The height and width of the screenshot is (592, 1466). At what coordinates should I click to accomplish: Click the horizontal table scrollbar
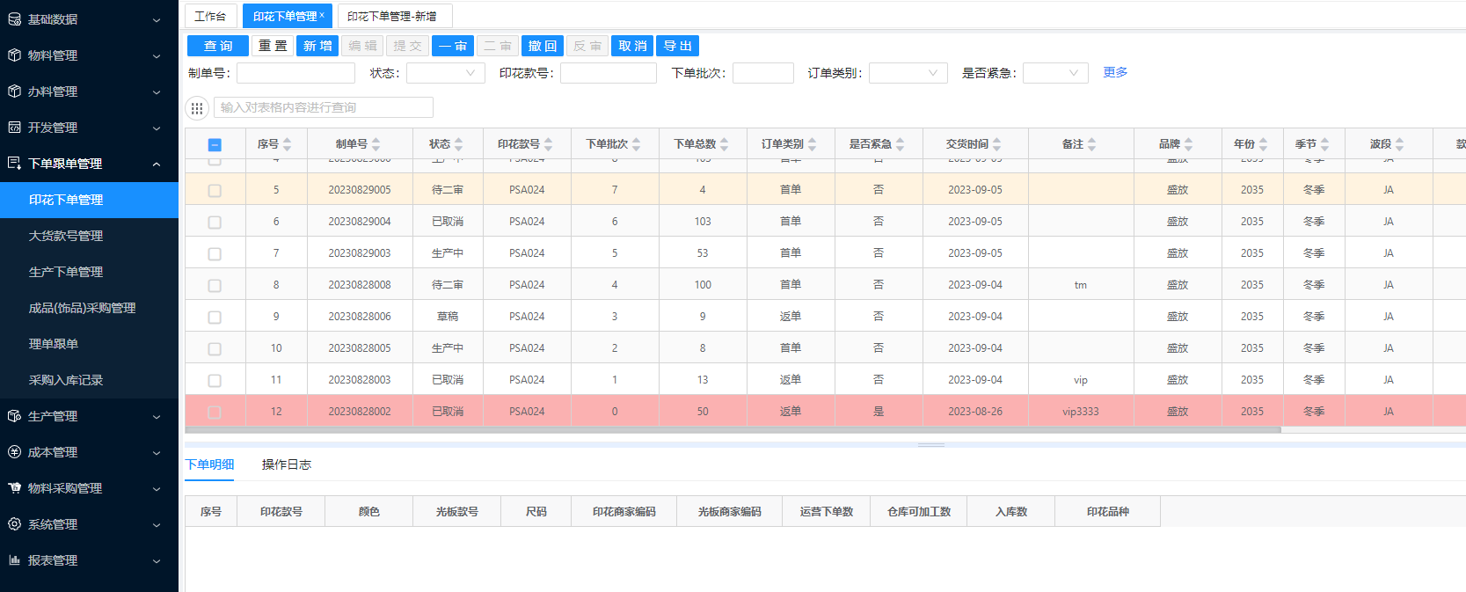(x=732, y=430)
